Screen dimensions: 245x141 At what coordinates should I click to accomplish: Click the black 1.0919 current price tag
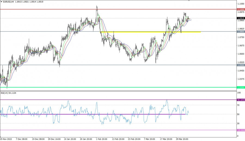coord(241,18)
